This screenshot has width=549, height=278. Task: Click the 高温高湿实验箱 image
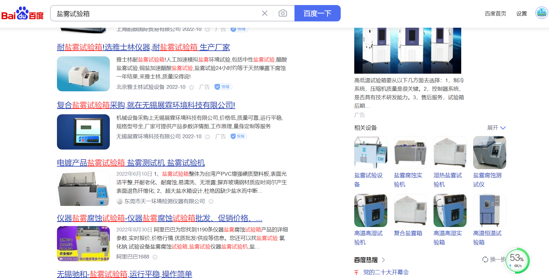(x=450, y=211)
